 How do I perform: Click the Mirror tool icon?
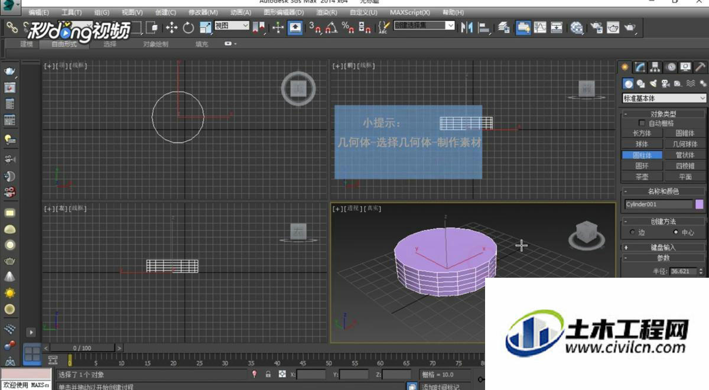(467, 27)
